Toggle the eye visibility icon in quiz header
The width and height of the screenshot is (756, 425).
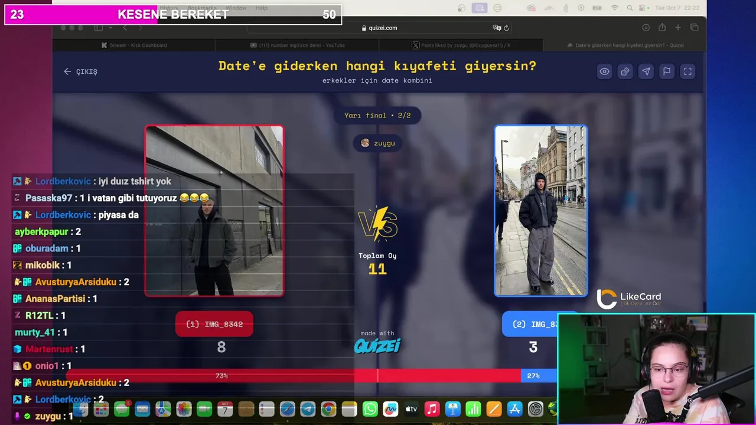[x=604, y=71]
